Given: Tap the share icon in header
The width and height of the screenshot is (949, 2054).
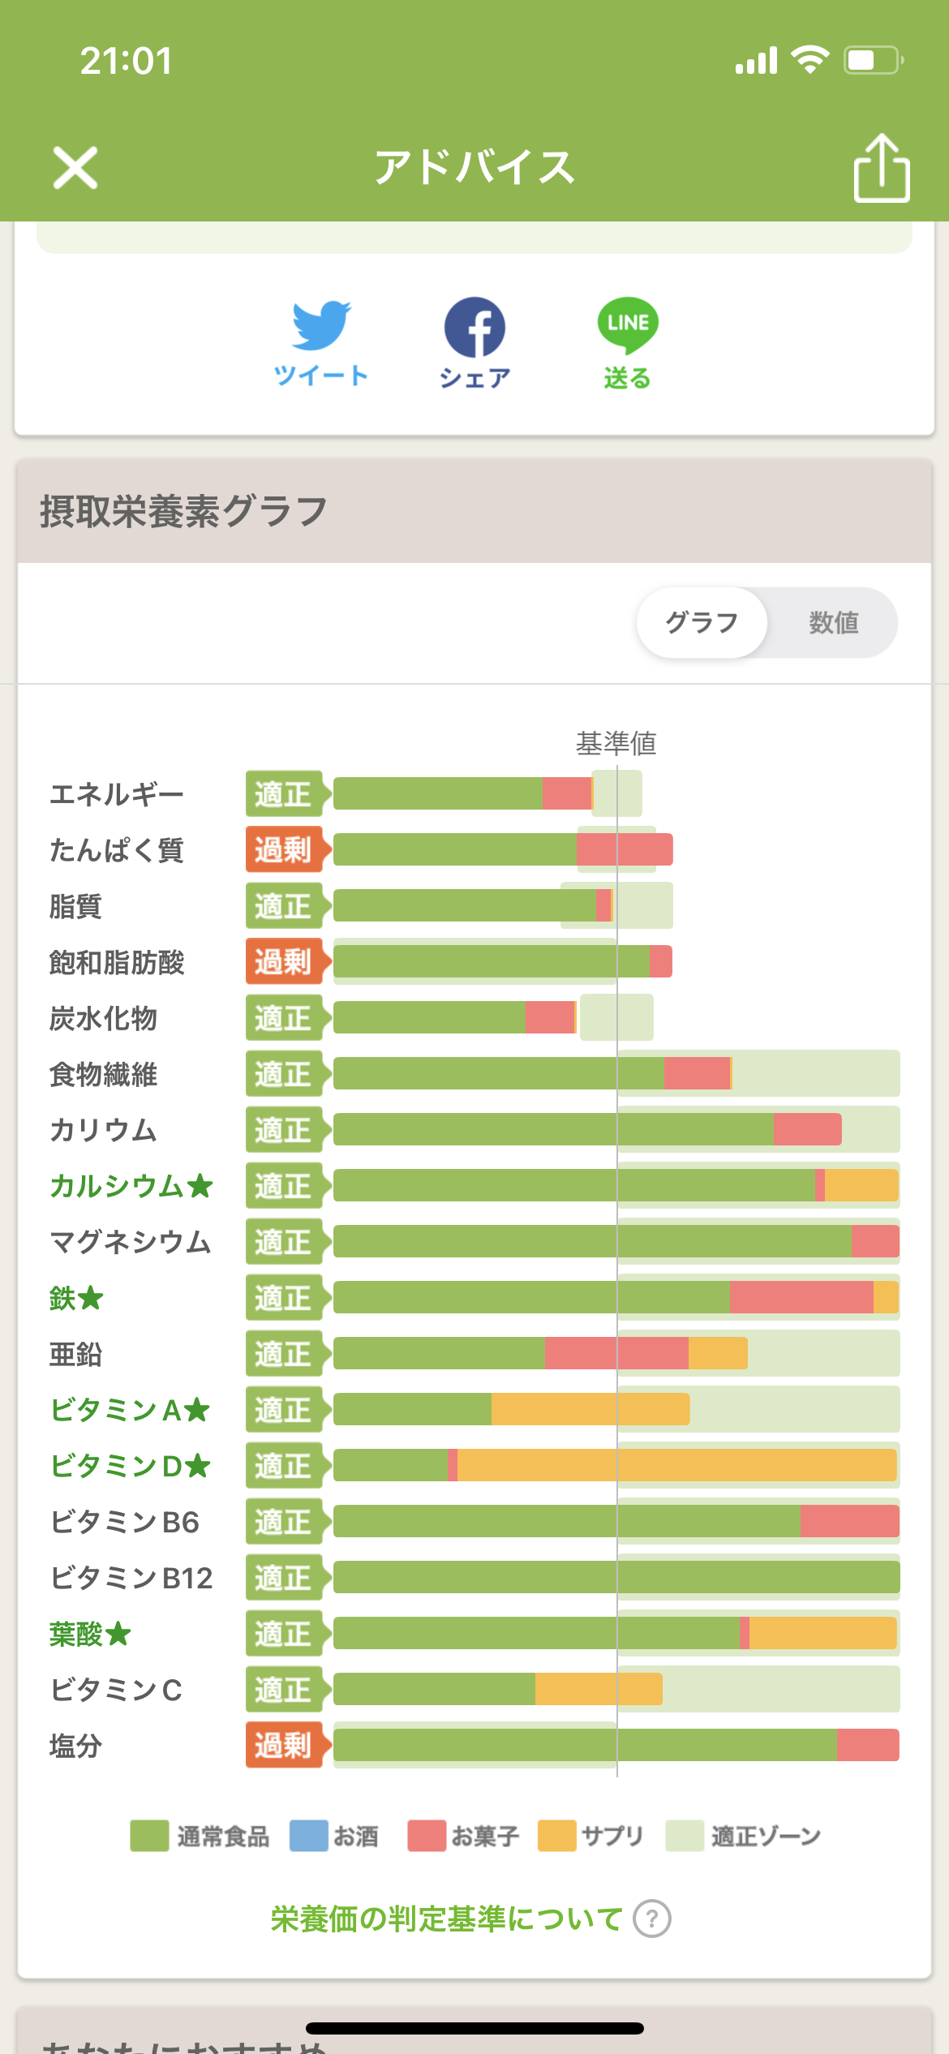Looking at the screenshot, I should (x=881, y=168).
